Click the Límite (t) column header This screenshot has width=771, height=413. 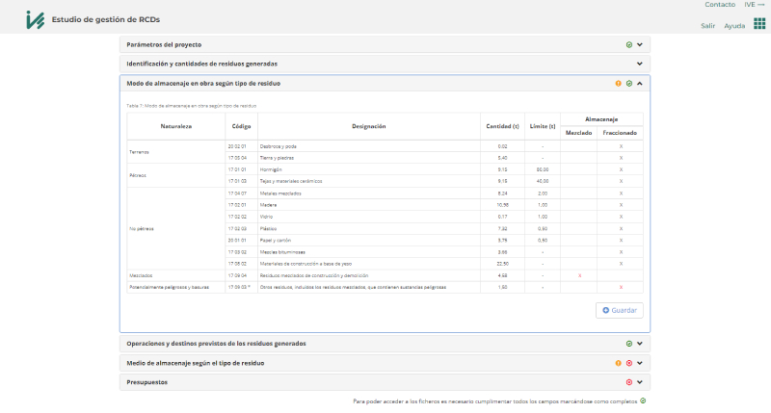pos(543,126)
